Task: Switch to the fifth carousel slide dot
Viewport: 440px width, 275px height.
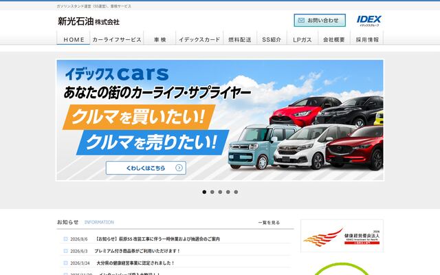Action: pyautogui.click(x=236, y=192)
